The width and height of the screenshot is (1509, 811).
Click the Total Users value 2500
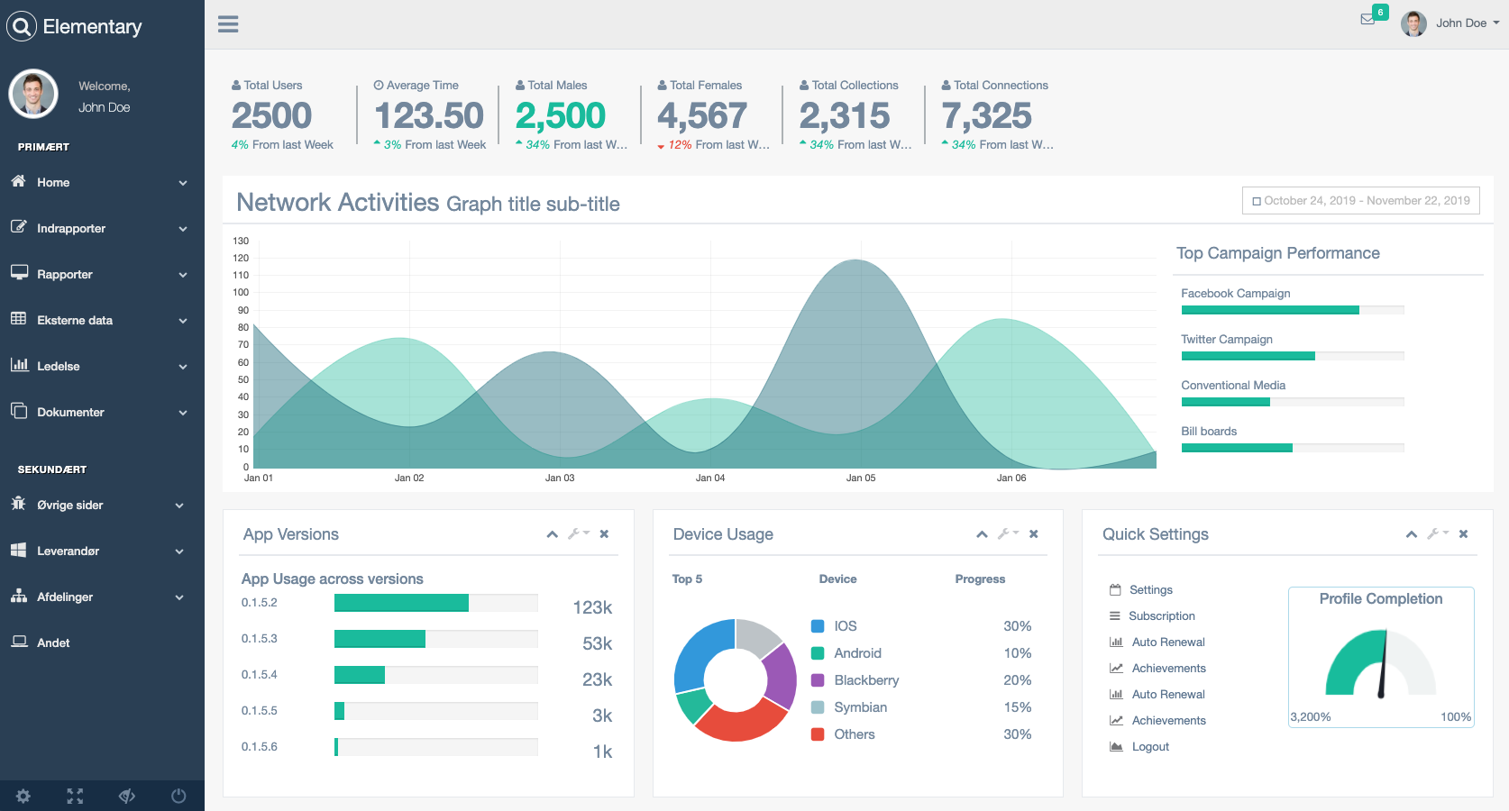point(271,115)
